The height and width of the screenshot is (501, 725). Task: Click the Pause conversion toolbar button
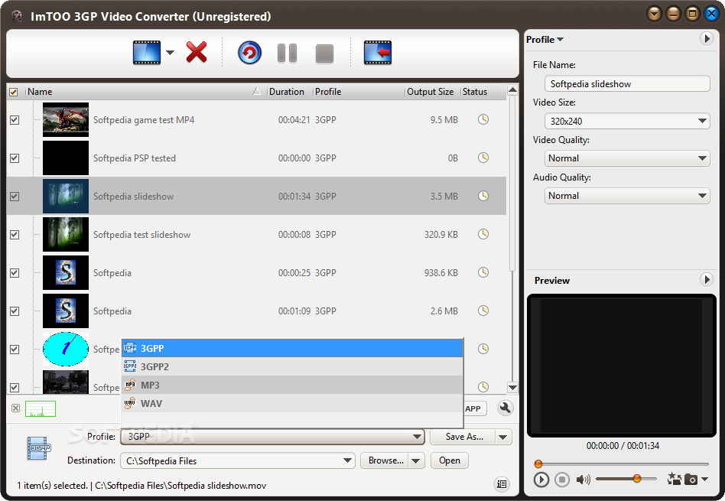[x=287, y=53]
